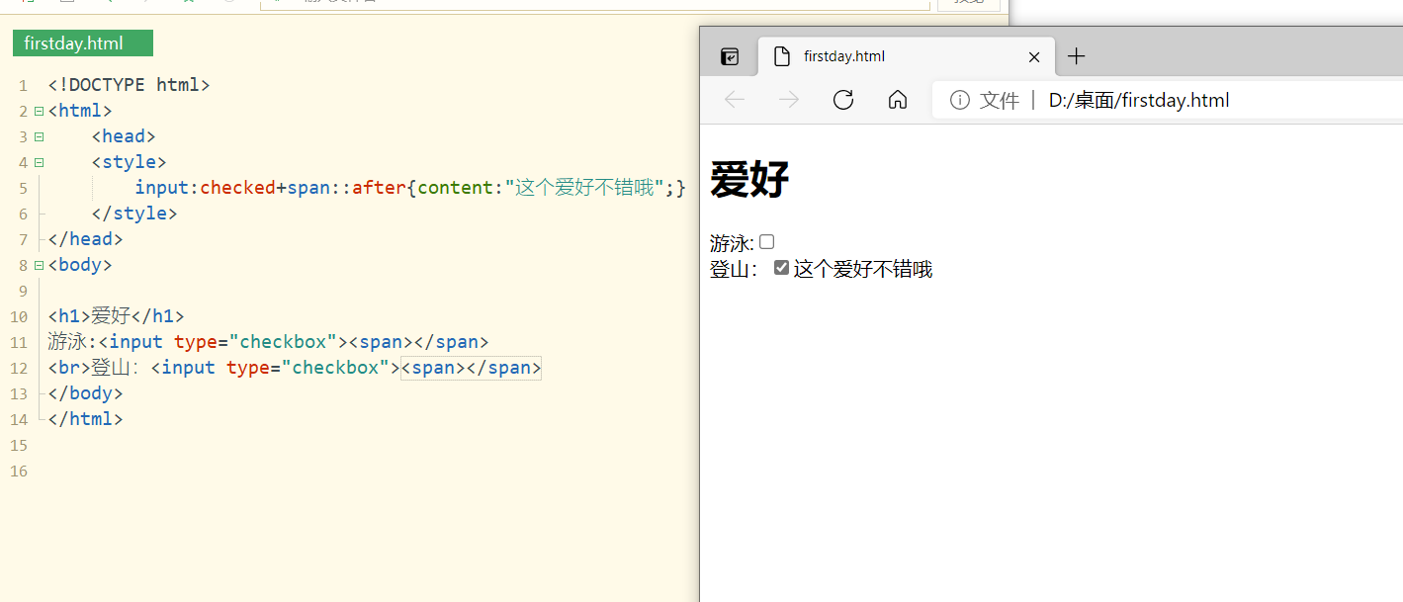Check the 游泳 checkbox in the browser
The height and width of the screenshot is (602, 1403).
point(766,242)
